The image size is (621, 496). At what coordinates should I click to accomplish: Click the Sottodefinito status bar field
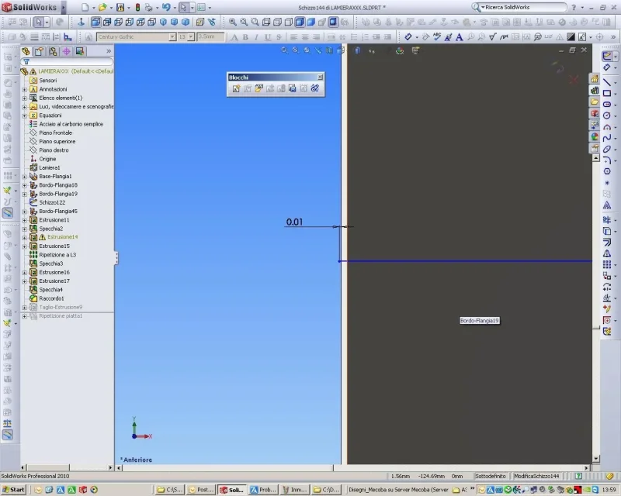pyautogui.click(x=491, y=476)
